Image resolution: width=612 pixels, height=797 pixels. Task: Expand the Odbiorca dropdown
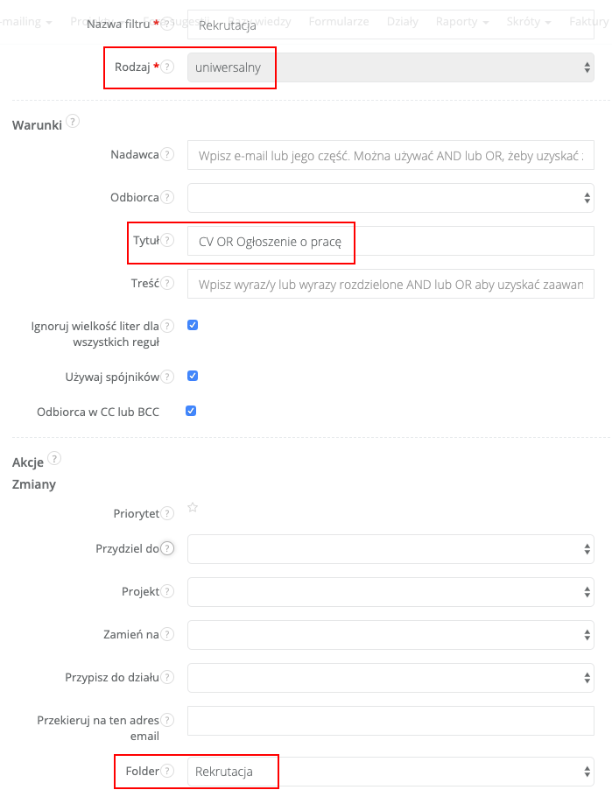(390, 198)
